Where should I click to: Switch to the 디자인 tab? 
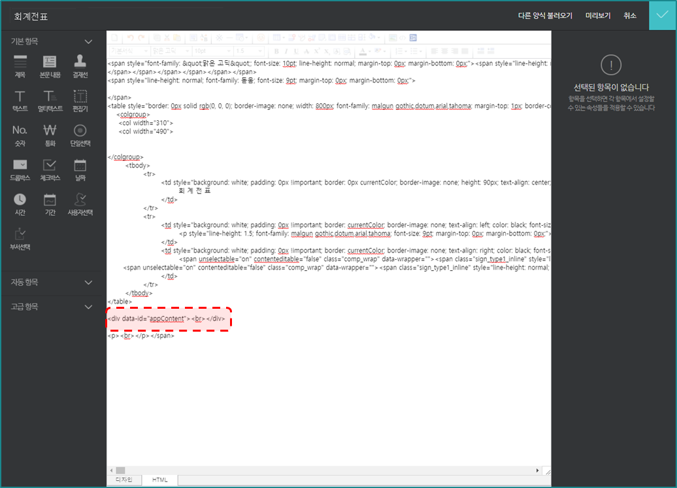[x=125, y=480]
